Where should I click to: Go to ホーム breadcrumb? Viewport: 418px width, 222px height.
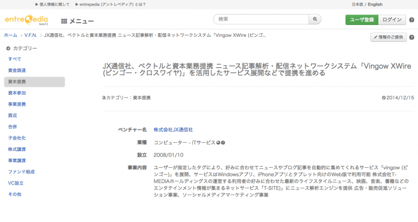click(10, 35)
